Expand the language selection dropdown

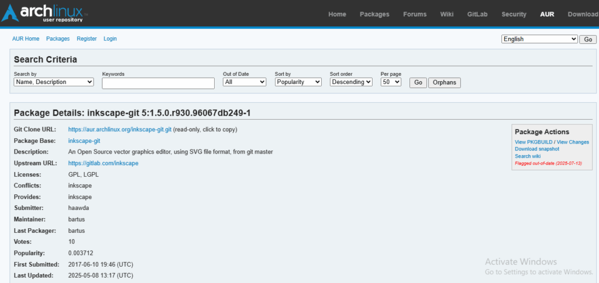coord(539,39)
